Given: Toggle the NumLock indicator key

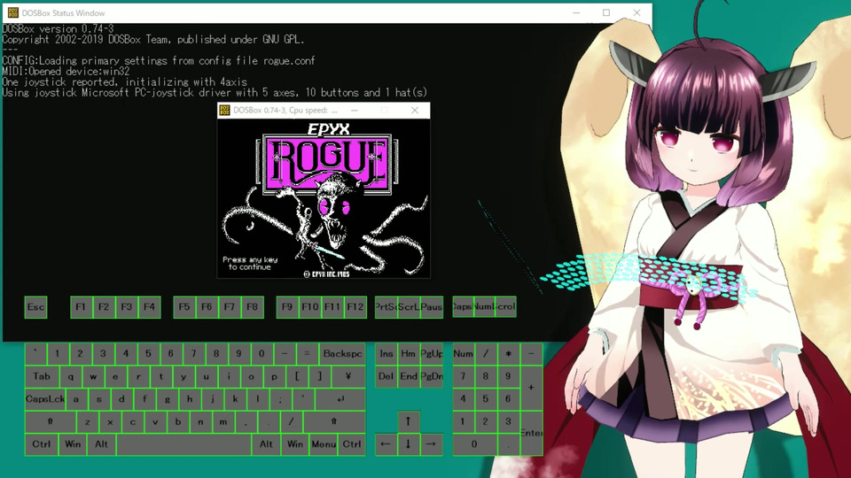Looking at the screenshot, I should tap(484, 307).
